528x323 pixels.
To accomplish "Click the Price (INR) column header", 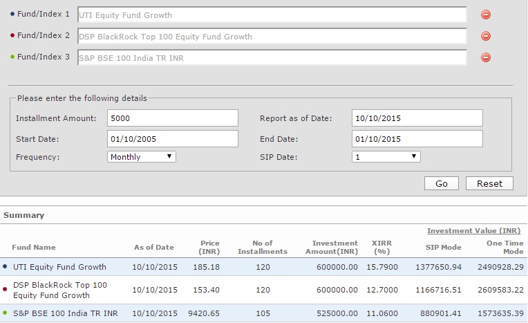I will click(209, 247).
